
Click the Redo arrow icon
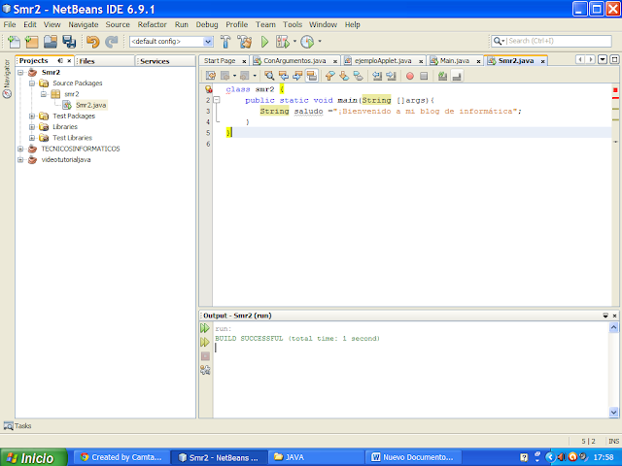112,41
